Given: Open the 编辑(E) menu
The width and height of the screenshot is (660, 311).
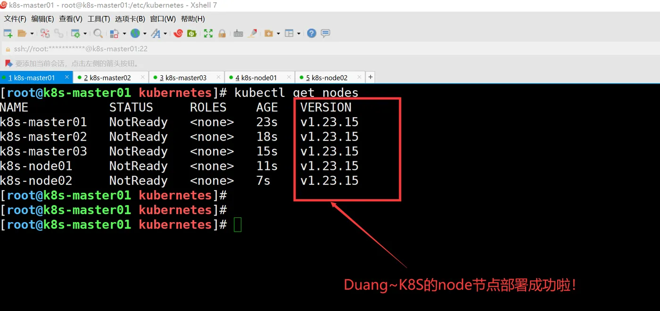Looking at the screenshot, I should pyautogui.click(x=42, y=19).
